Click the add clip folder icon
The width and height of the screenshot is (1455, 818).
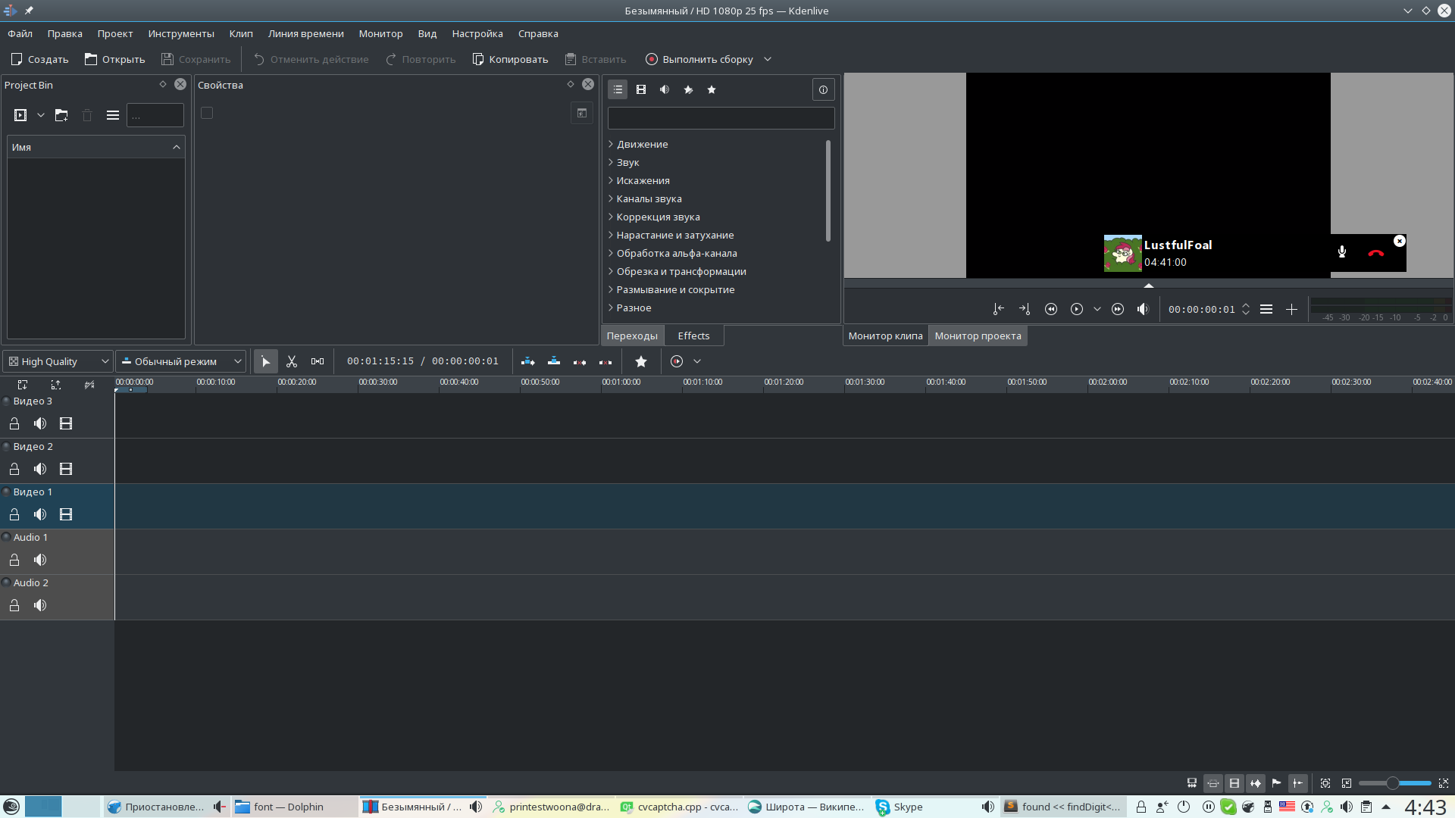(x=61, y=115)
